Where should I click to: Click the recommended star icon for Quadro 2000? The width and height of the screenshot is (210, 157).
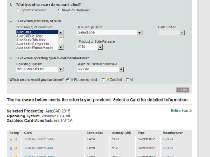click(11, 139)
